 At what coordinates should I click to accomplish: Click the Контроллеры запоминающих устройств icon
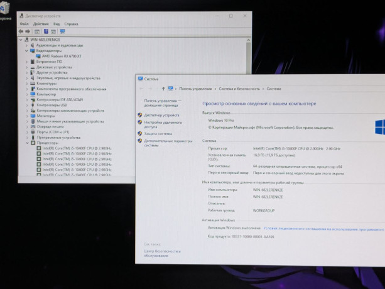[x=33, y=111]
